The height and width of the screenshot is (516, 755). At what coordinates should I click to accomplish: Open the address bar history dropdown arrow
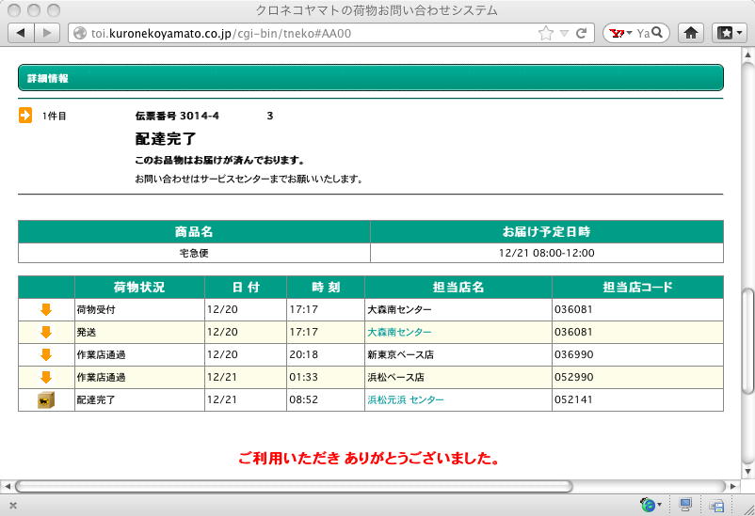(564, 34)
